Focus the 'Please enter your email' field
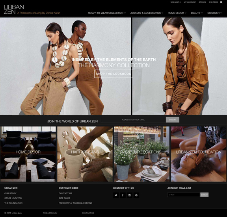The width and height of the screenshot is (227, 217). click(x=133, y=120)
